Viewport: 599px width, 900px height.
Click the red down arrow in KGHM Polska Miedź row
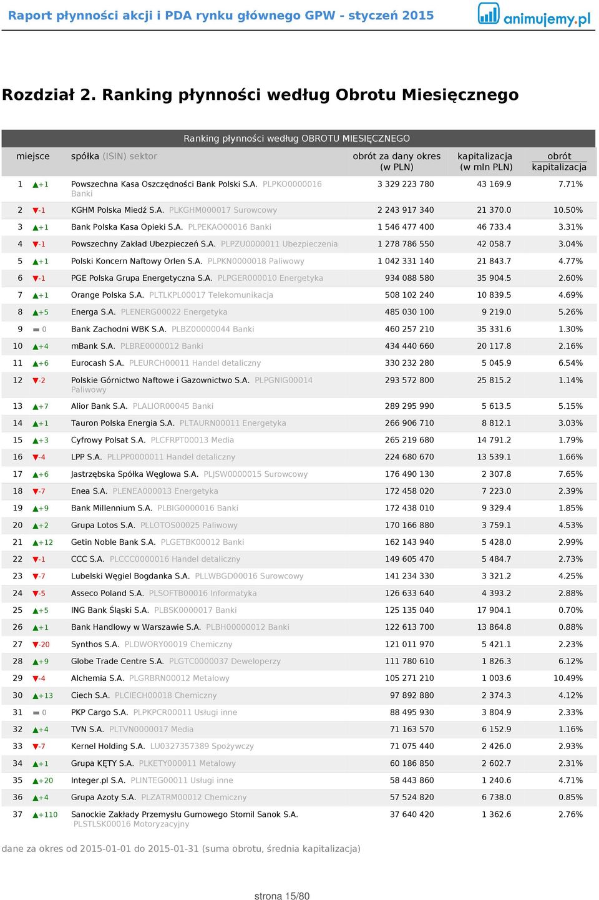[x=36, y=210]
